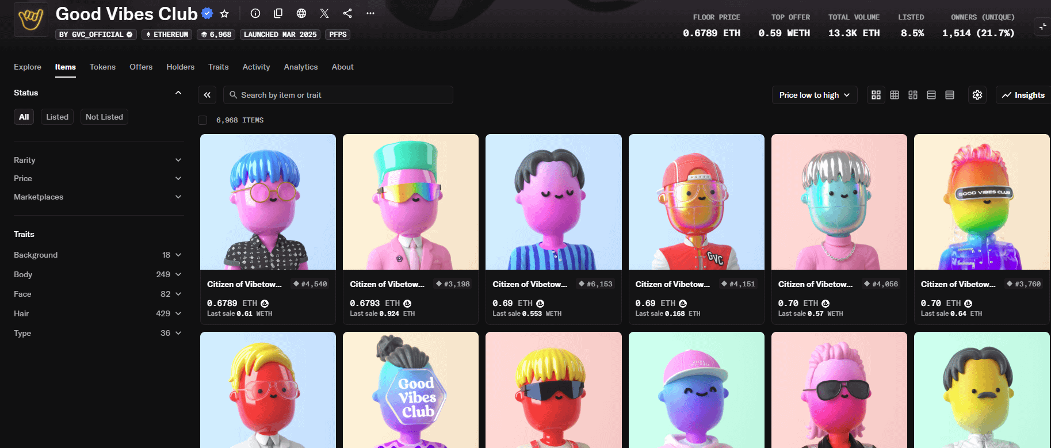Click the rarity rank #6,153 badge
Image resolution: width=1051 pixels, height=448 pixels.
[x=595, y=284]
